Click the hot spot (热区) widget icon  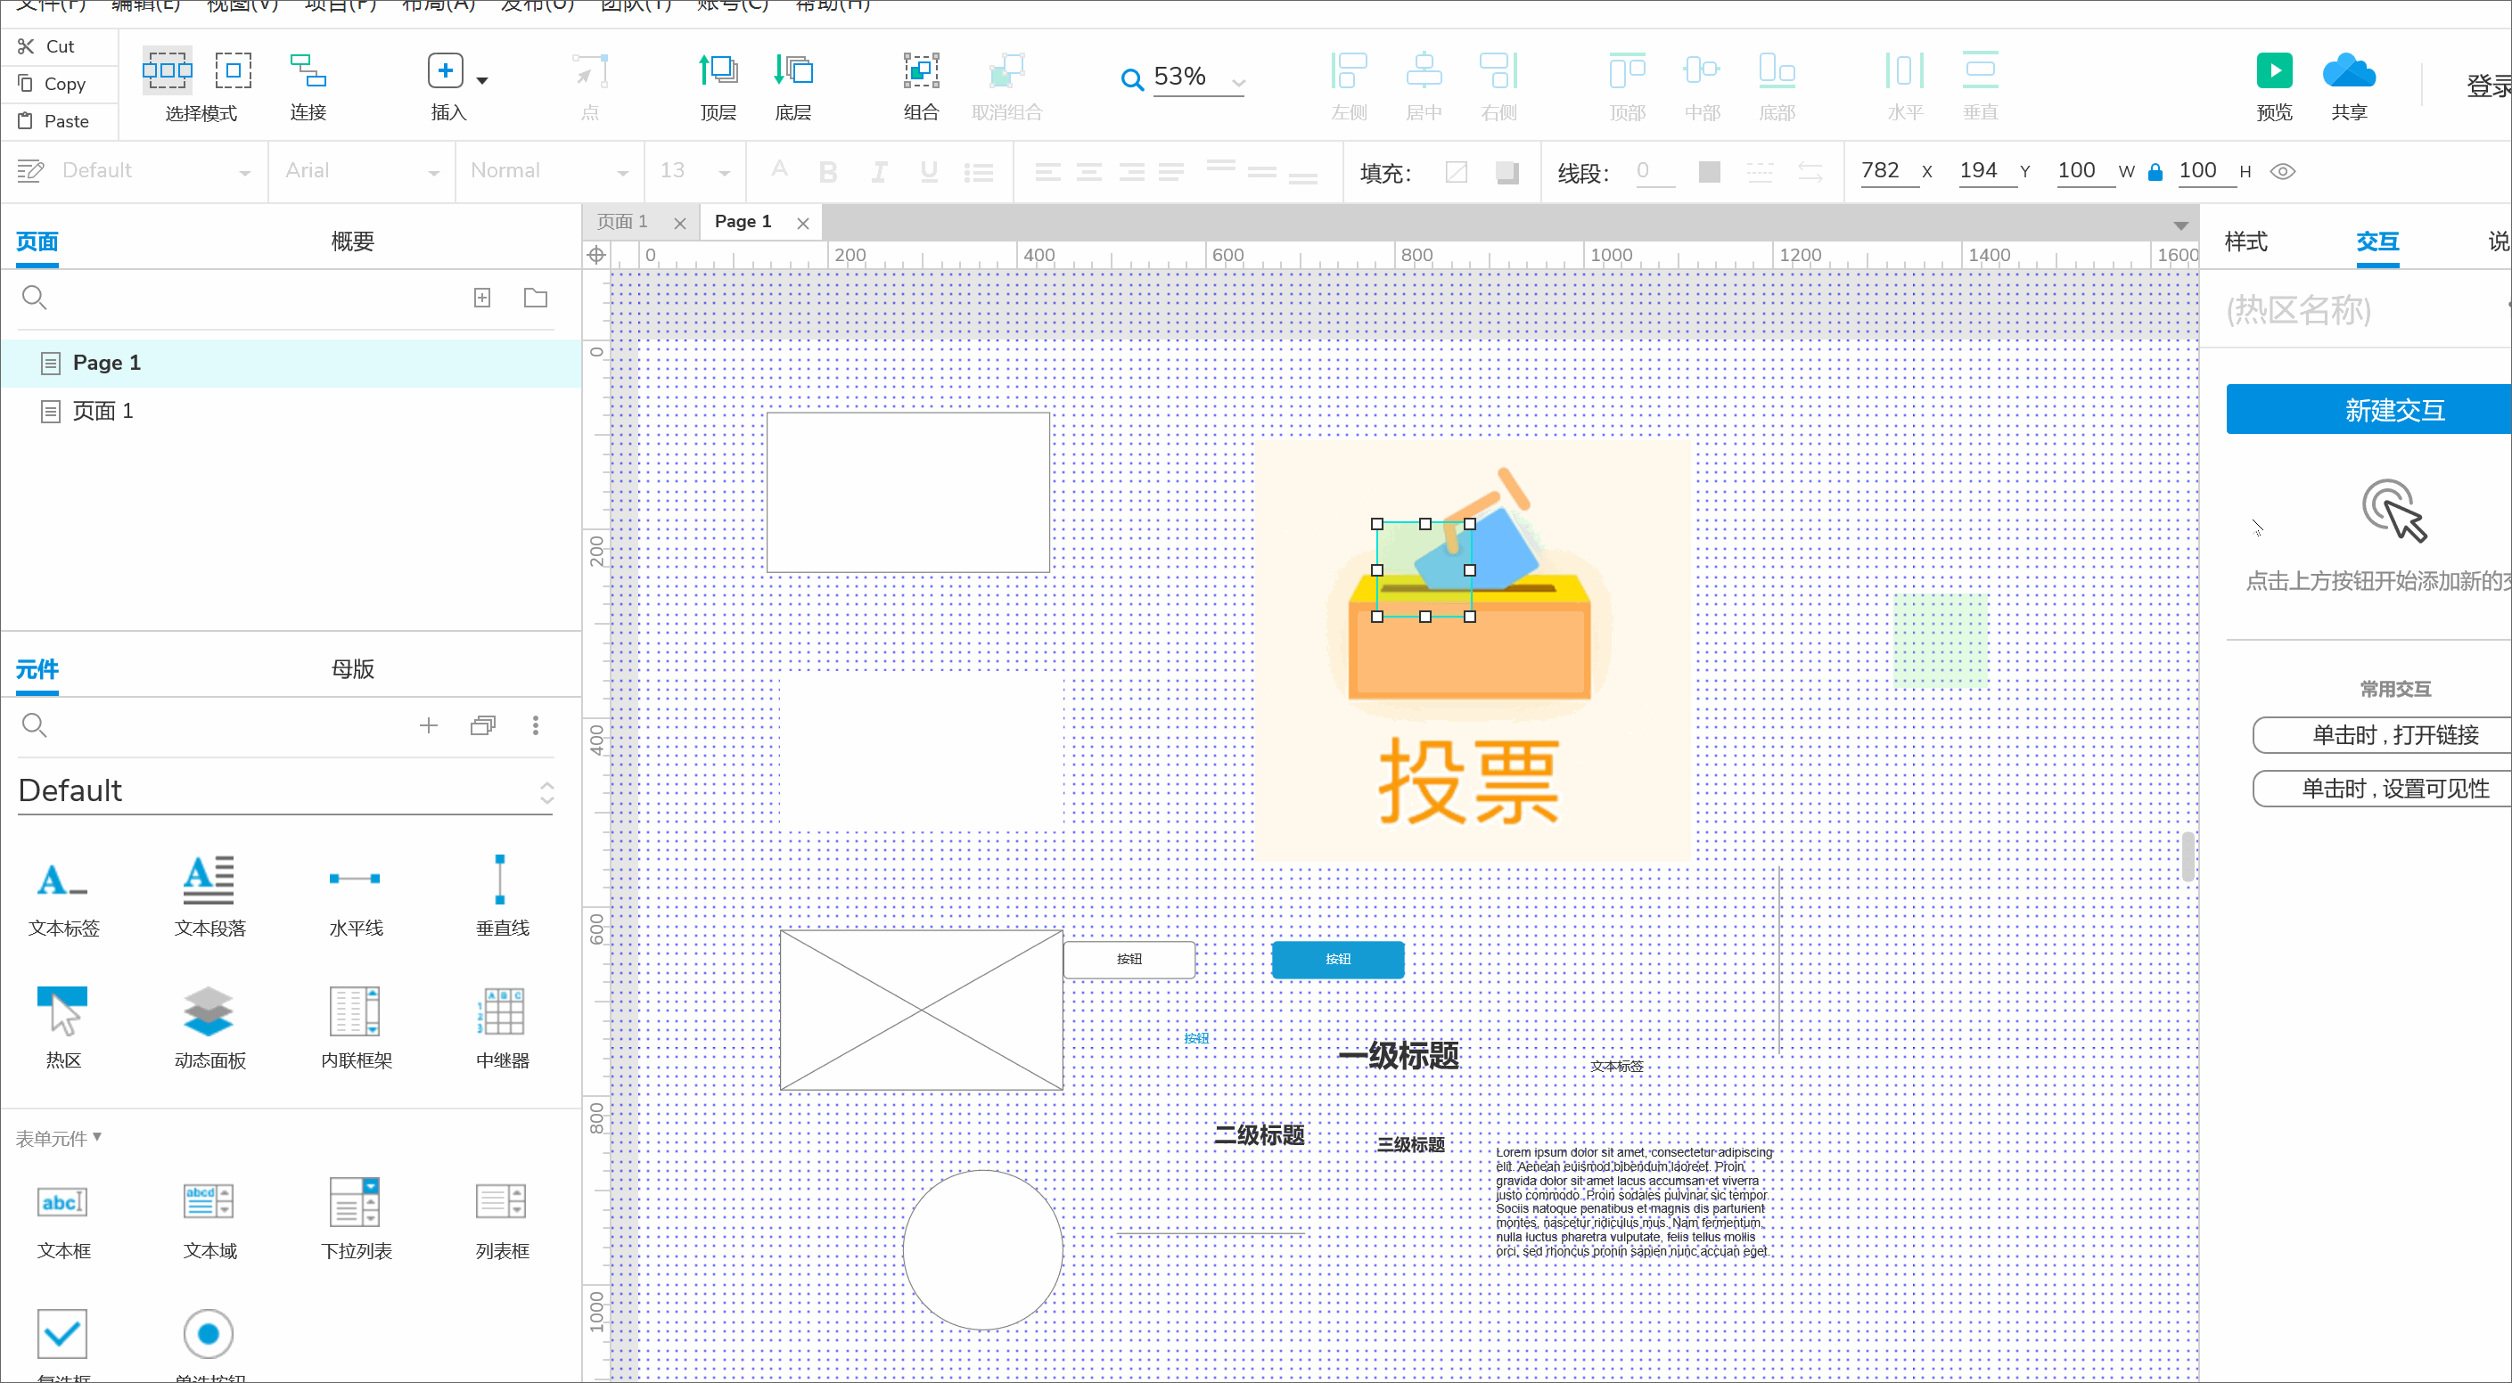62,1011
